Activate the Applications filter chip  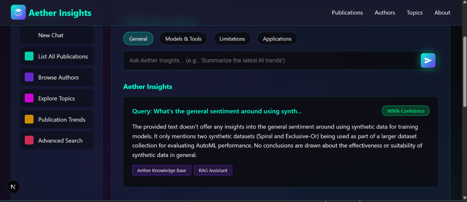(277, 39)
